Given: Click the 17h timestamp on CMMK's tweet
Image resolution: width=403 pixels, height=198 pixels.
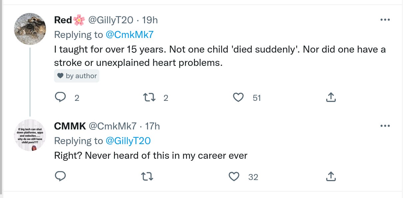Looking at the screenshot, I should pyautogui.click(x=152, y=126).
